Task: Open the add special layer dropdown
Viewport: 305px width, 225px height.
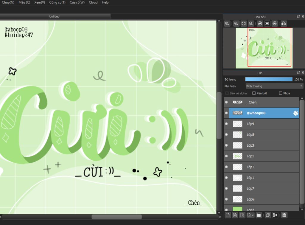Action: [x=250, y=215]
